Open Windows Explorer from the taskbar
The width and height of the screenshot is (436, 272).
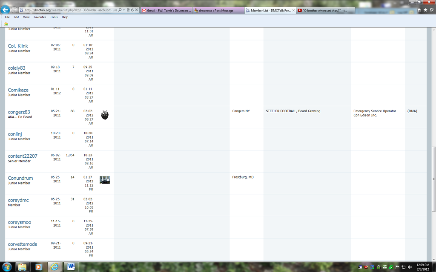pos(22,267)
